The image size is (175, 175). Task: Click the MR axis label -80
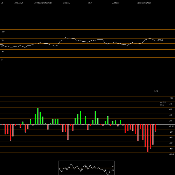171,149
